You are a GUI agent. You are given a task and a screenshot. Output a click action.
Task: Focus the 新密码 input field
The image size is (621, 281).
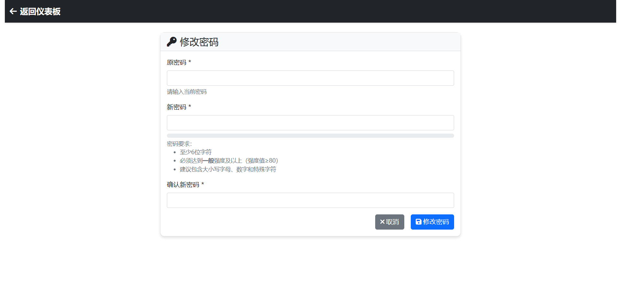(x=310, y=123)
